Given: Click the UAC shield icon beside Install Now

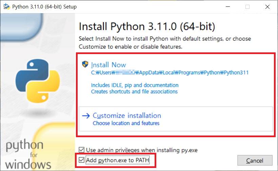Looking at the screenshot, I should tap(85, 64).
